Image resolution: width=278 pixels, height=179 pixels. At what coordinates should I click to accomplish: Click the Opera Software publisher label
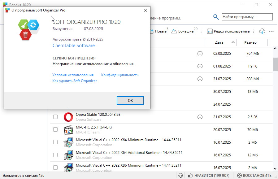pos(89,120)
